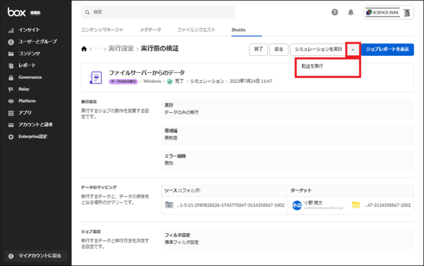The width and height of the screenshot is (424, 266).
Task: Click the home icon in breadcrumb
Action: (x=85, y=49)
